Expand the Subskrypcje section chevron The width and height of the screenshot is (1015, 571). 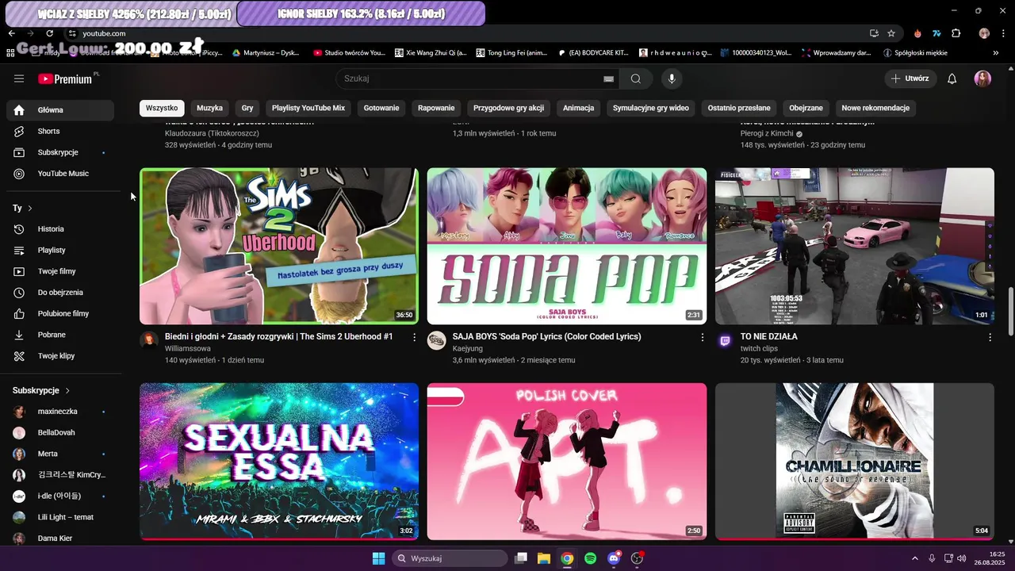[67, 391]
